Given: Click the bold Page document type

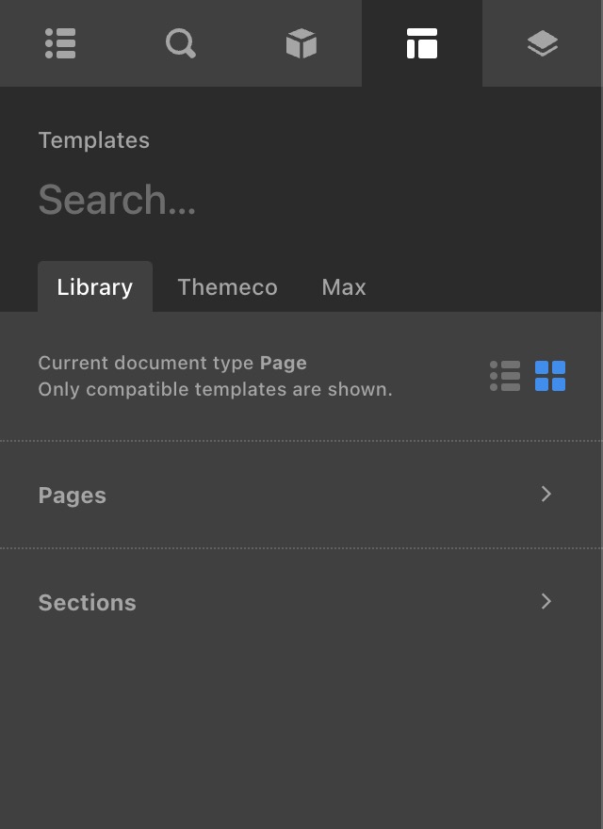Looking at the screenshot, I should (284, 363).
